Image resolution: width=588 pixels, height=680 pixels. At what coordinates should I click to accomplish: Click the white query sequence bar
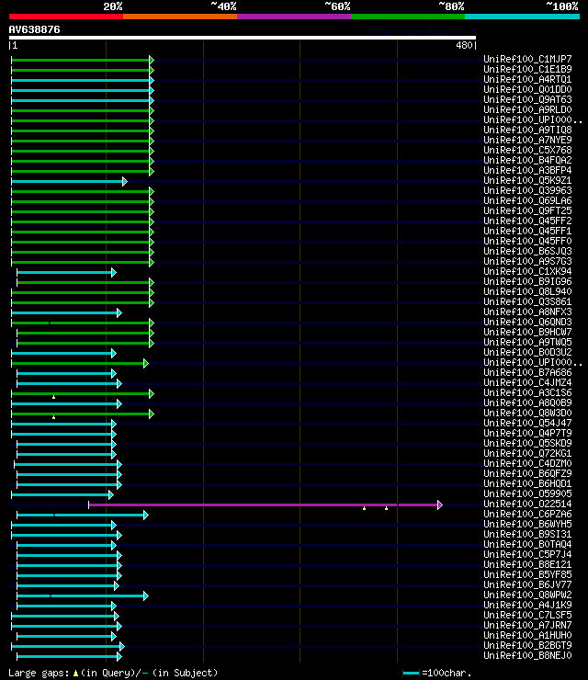coord(243,38)
